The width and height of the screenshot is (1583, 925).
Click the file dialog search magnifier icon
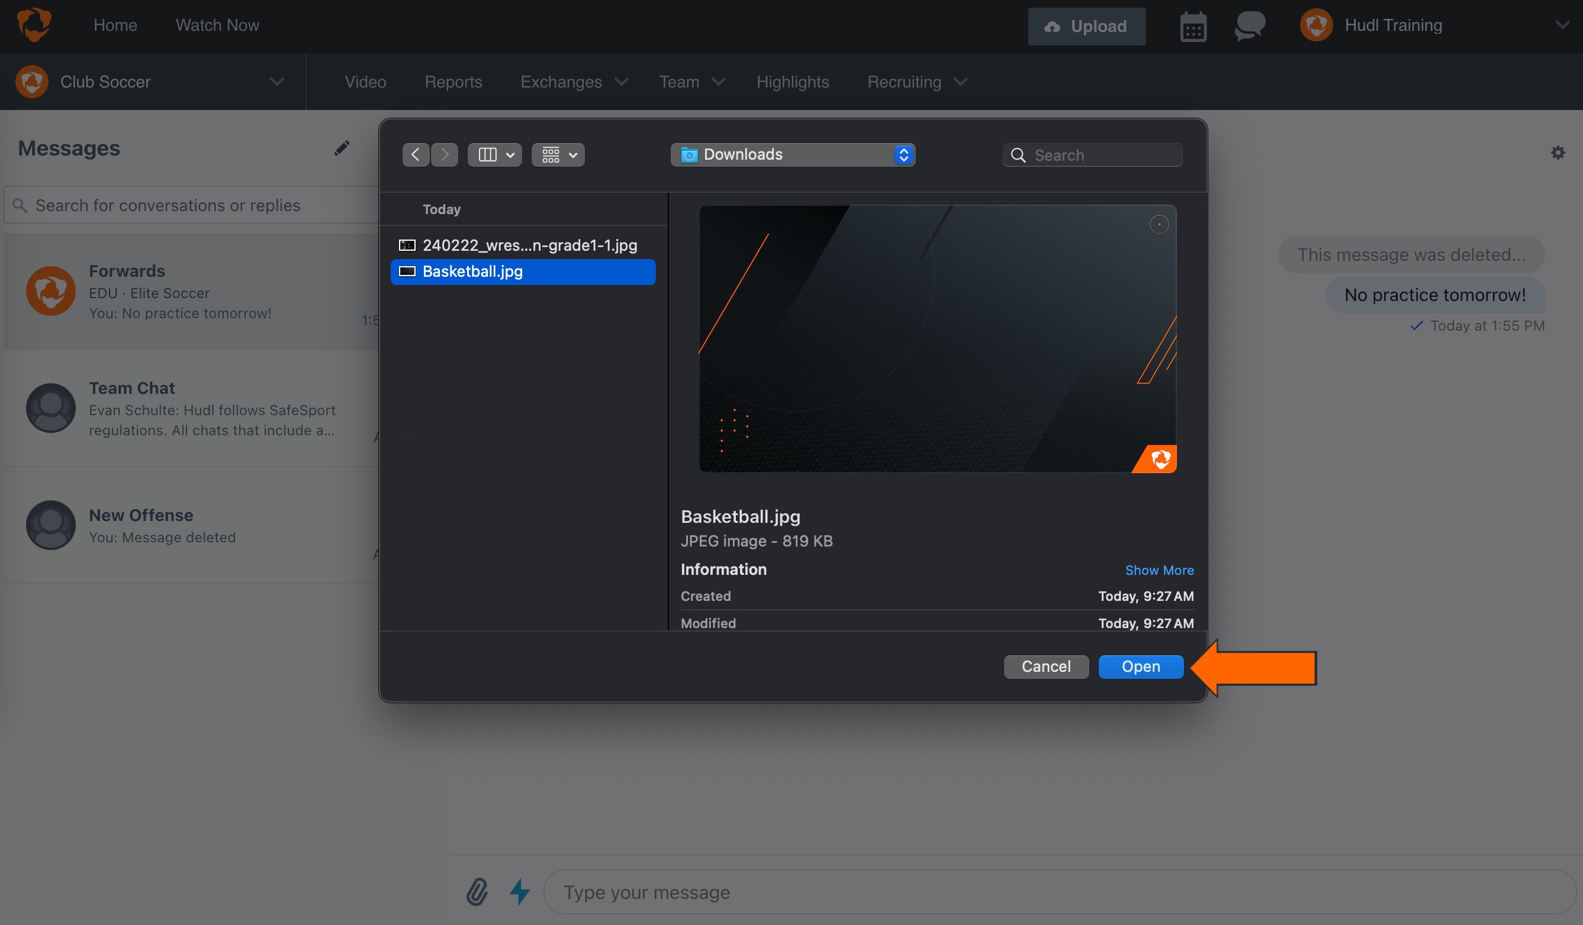tap(1018, 155)
